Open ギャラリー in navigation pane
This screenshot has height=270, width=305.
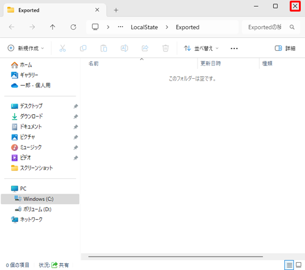click(24, 75)
